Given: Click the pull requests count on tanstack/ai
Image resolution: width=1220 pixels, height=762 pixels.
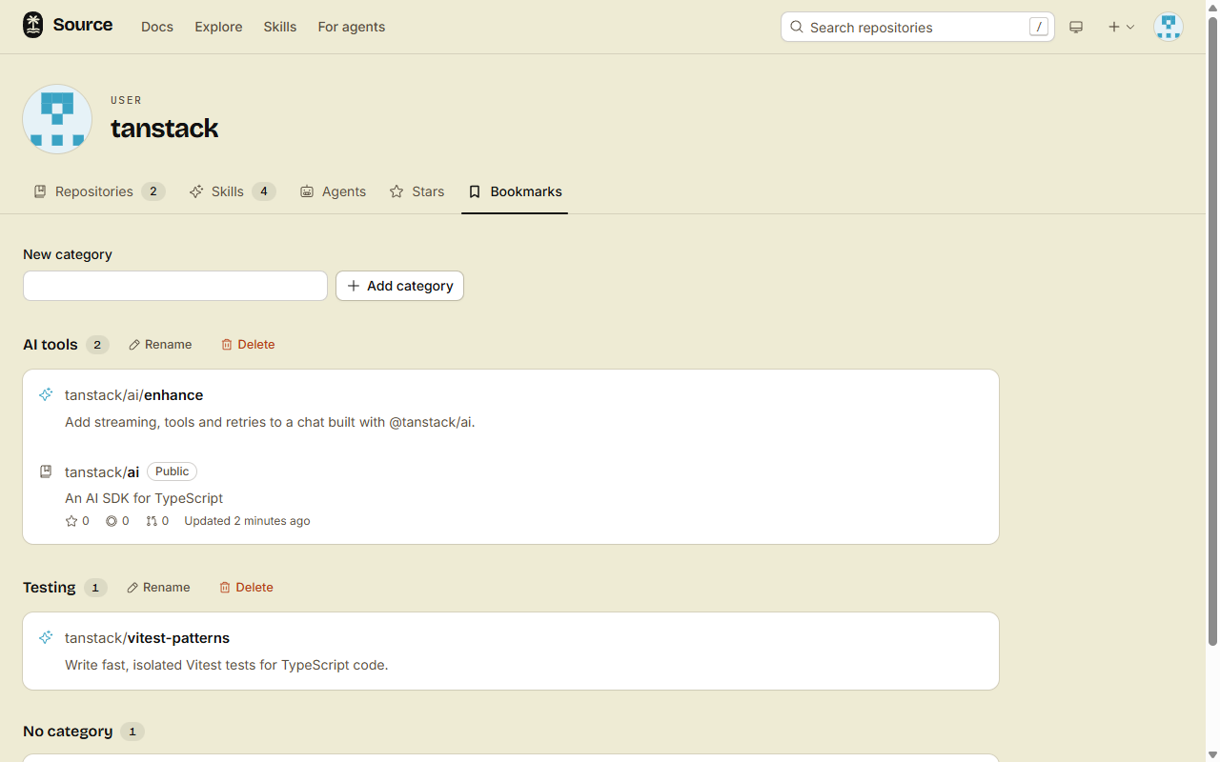Looking at the screenshot, I should [157, 521].
